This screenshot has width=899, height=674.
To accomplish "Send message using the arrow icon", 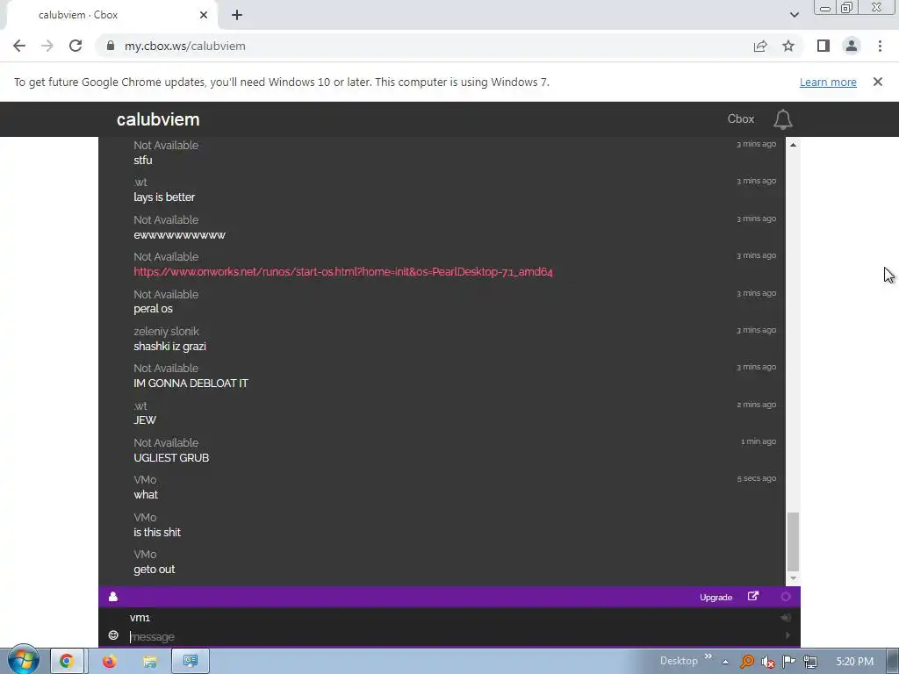I will point(788,635).
